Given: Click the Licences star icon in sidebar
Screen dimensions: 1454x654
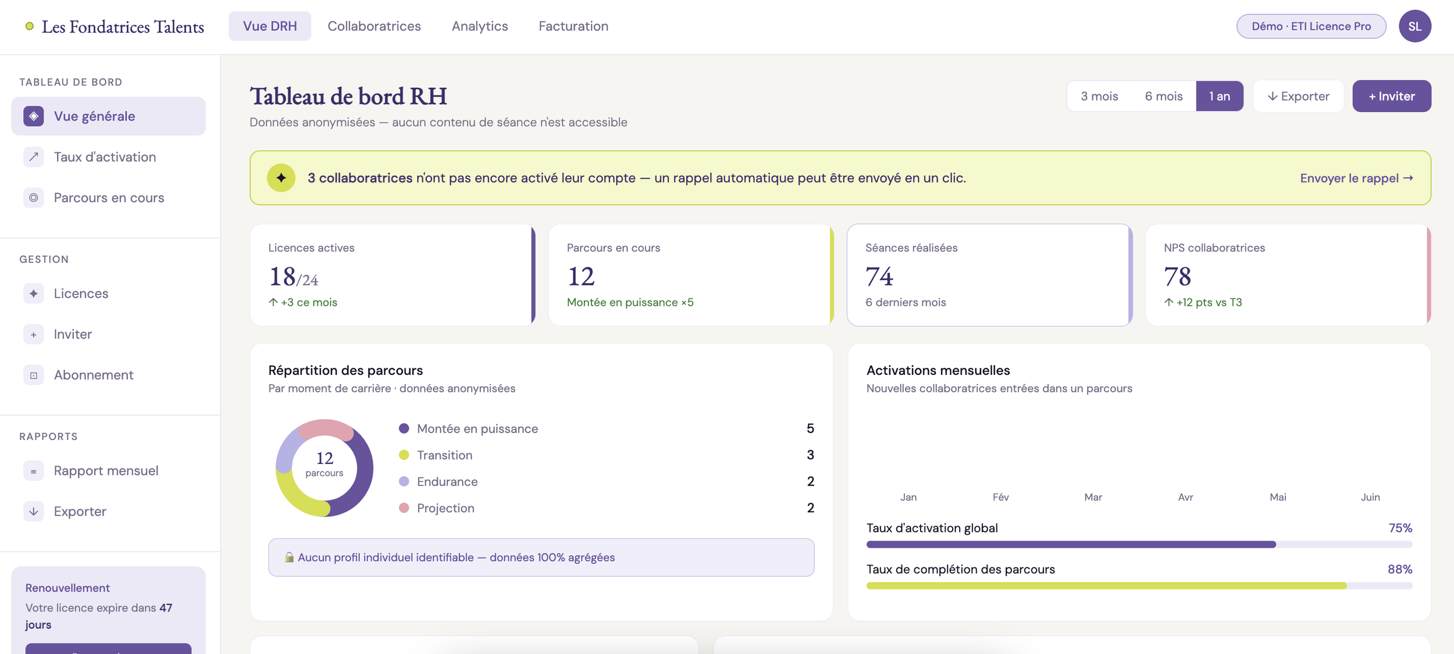Looking at the screenshot, I should pyautogui.click(x=34, y=294).
